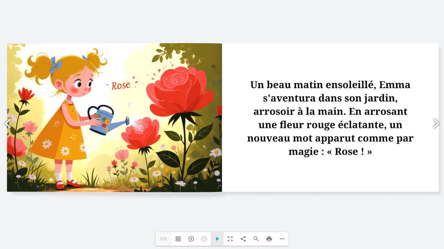Click the name Emma in the story text

click(x=395, y=85)
